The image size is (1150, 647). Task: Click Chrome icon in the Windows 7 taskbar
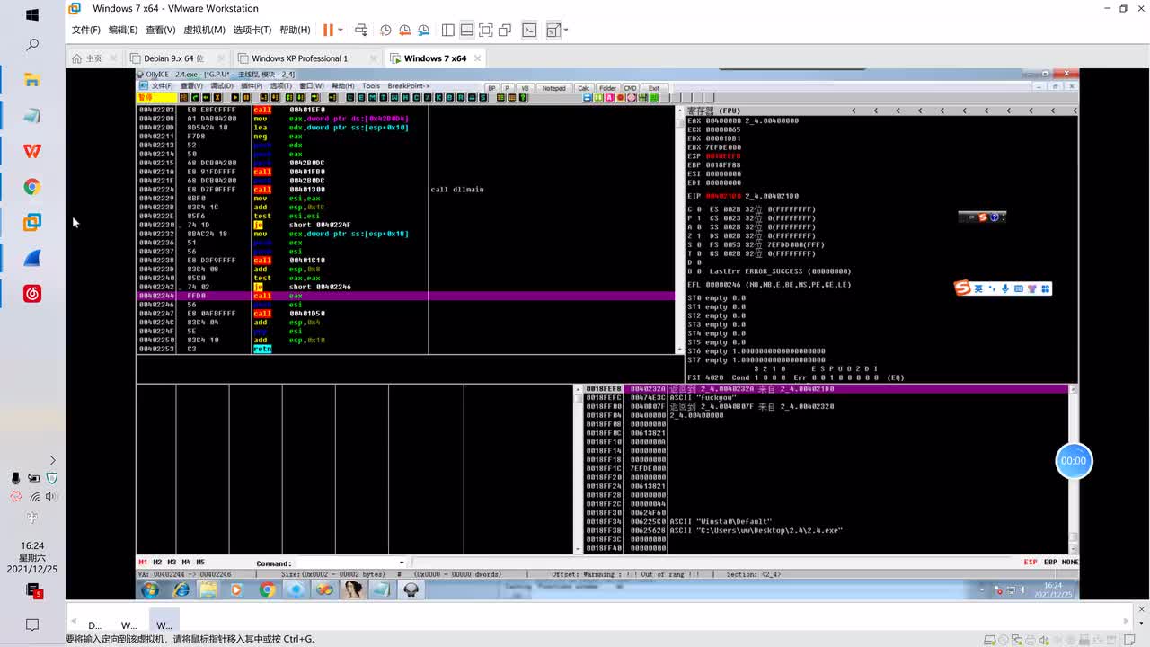pos(267,589)
